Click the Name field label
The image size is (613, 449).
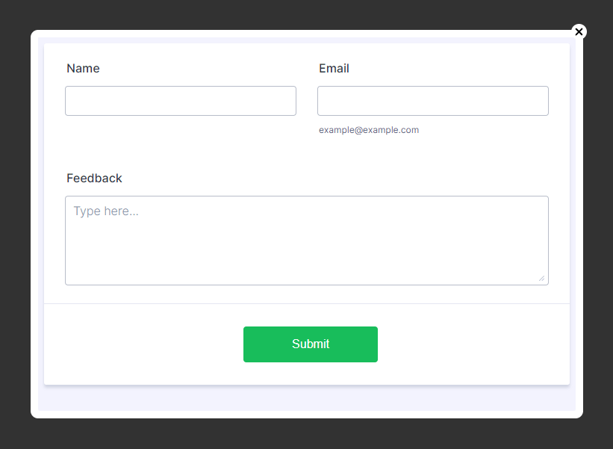coord(83,69)
